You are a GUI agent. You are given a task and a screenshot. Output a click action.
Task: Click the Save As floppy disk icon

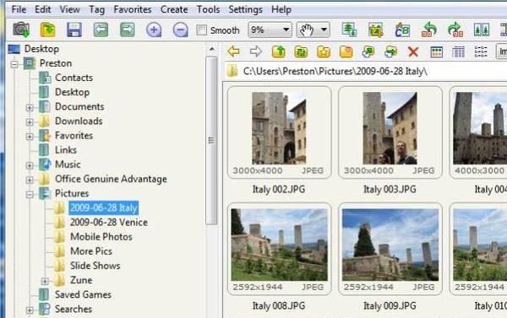tap(74, 30)
